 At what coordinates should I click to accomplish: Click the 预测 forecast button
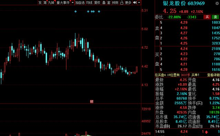115,2
